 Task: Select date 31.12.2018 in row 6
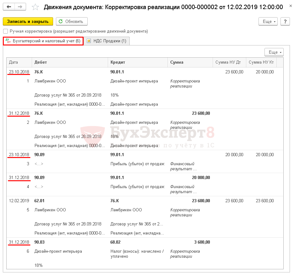[x=19, y=242]
